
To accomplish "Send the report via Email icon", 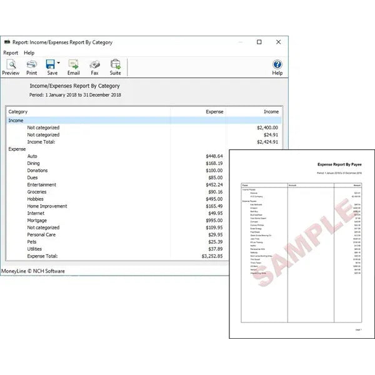I will tap(73, 64).
